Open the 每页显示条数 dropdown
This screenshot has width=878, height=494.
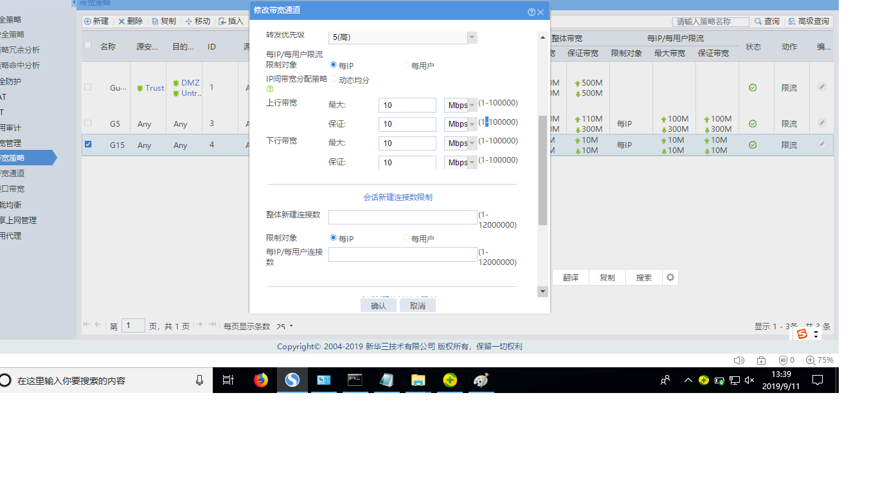(285, 327)
